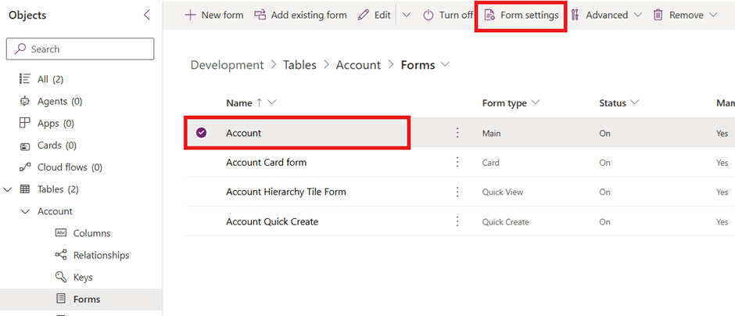The height and width of the screenshot is (316, 735).
Task: Select Agents in the Objects tree
Action: coord(52,101)
